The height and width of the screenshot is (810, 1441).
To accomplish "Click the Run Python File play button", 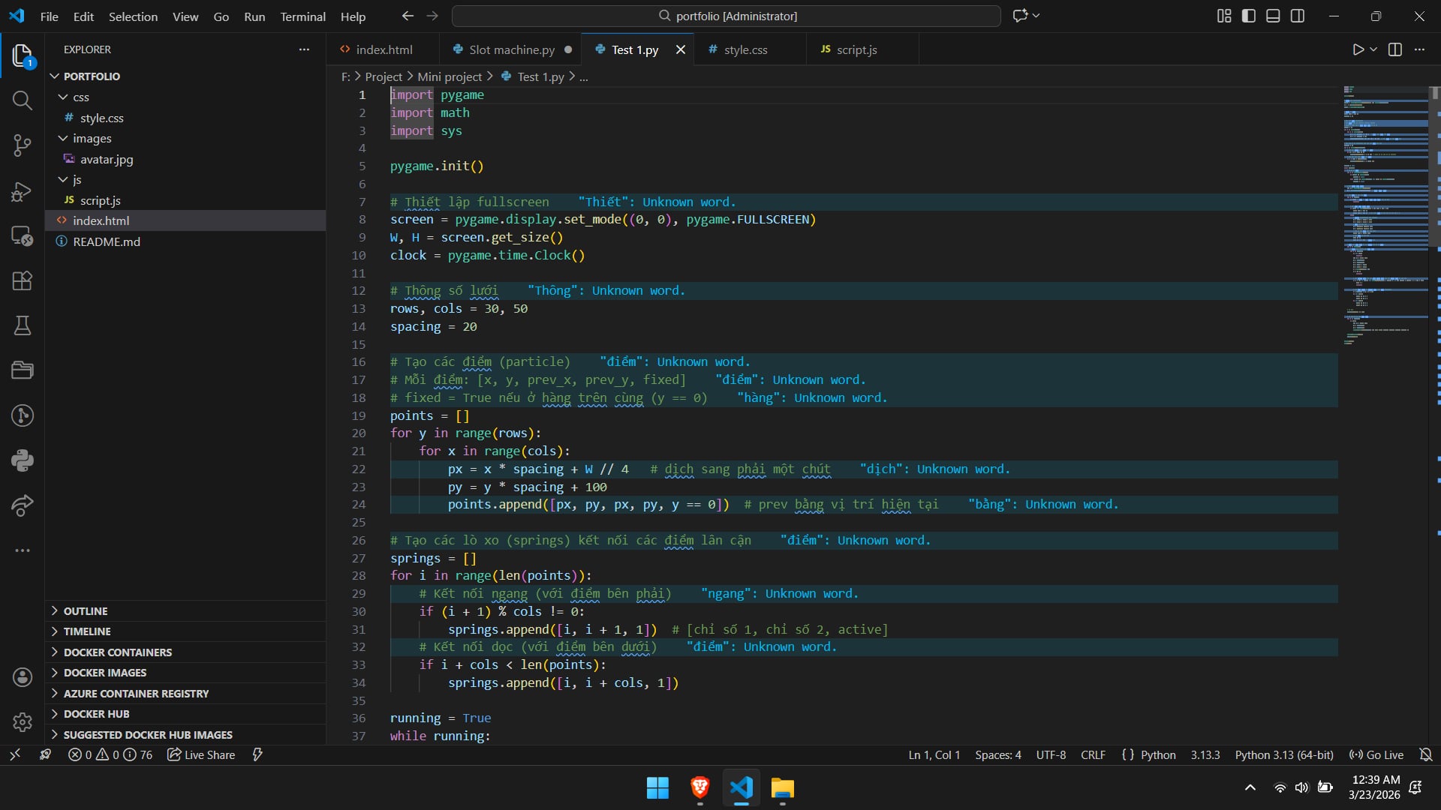I will point(1358,49).
